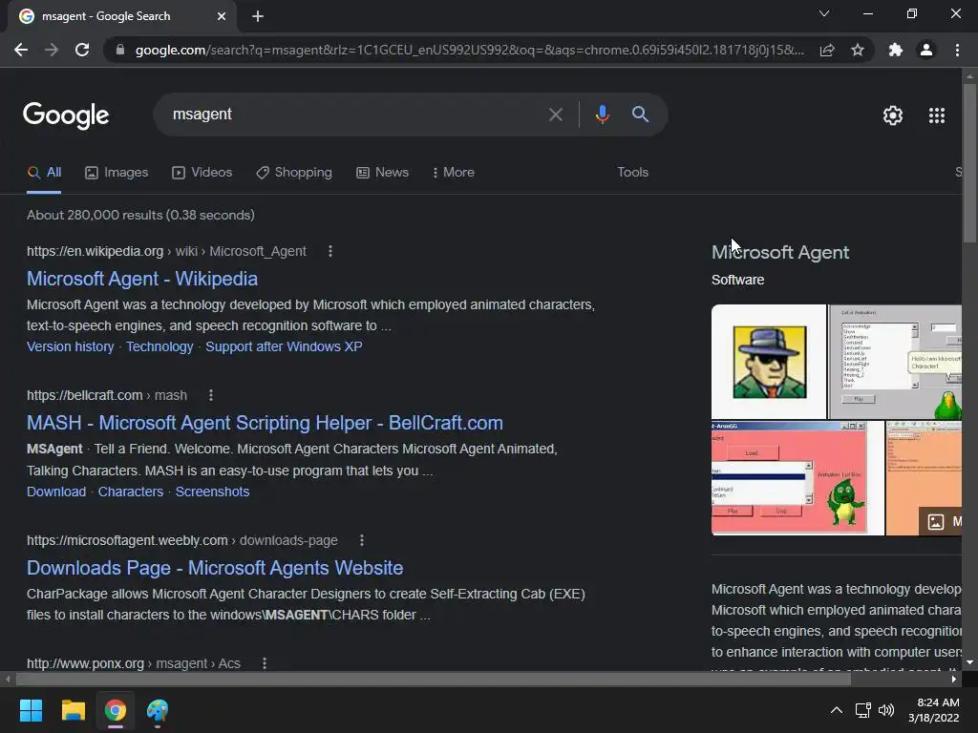The height and width of the screenshot is (733, 978).
Task: Open options for bellcraft.com result
Action: click(x=211, y=395)
